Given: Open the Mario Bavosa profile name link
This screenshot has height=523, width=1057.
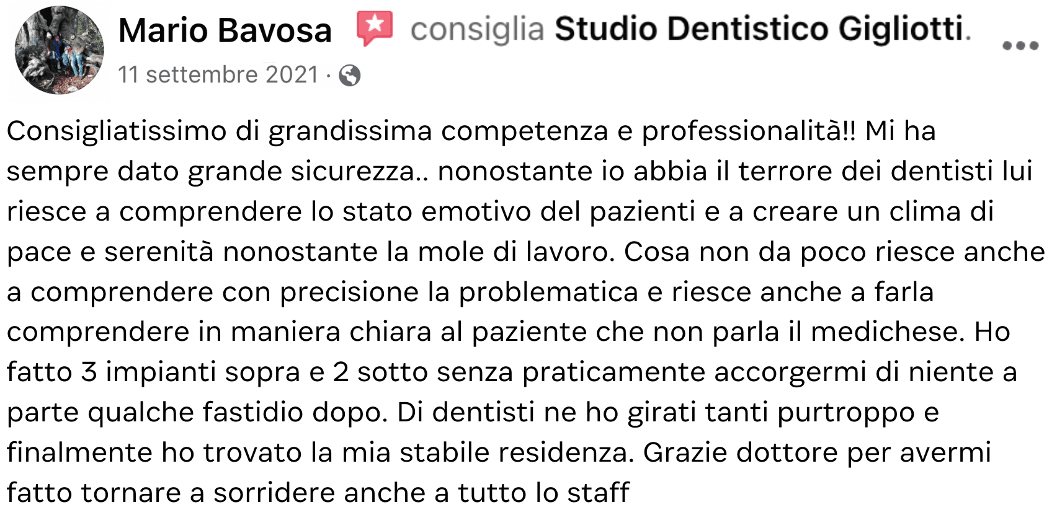Looking at the screenshot, I should click(225, 30).
